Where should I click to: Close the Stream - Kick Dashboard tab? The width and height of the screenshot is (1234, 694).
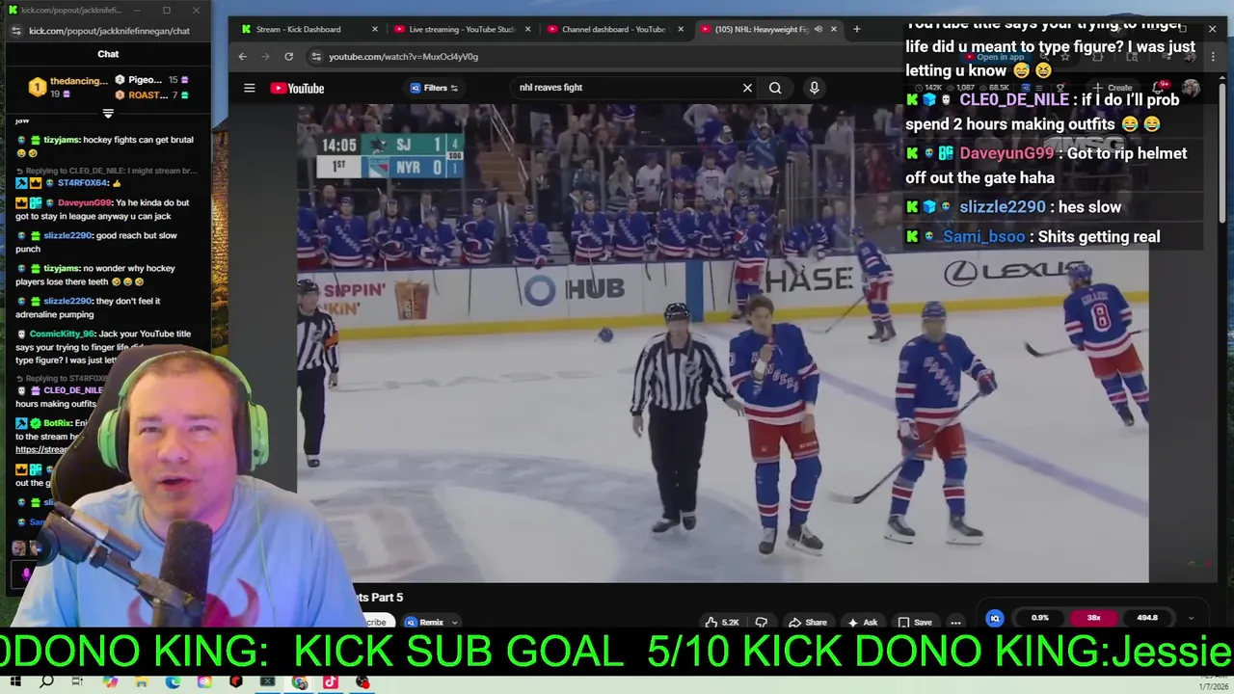(375, 29)
